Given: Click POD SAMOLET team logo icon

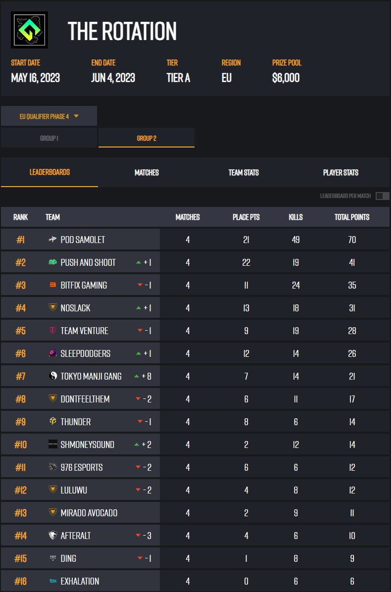Looking at the screenshot, I should tap(53, 240).
